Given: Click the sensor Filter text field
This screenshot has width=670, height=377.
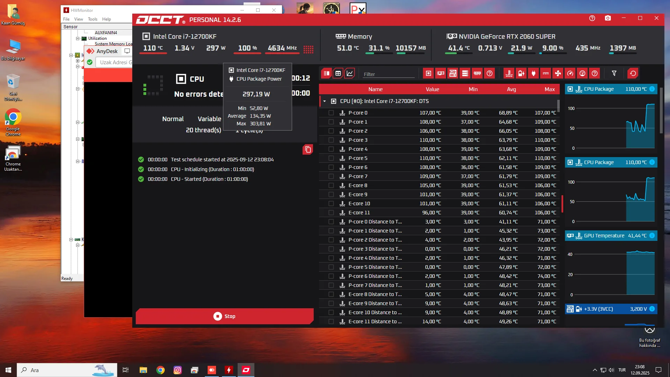Looking at the screenshot, I should [388, 74].
